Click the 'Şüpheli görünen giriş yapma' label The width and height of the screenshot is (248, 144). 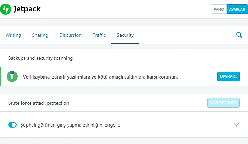point(70,125)
